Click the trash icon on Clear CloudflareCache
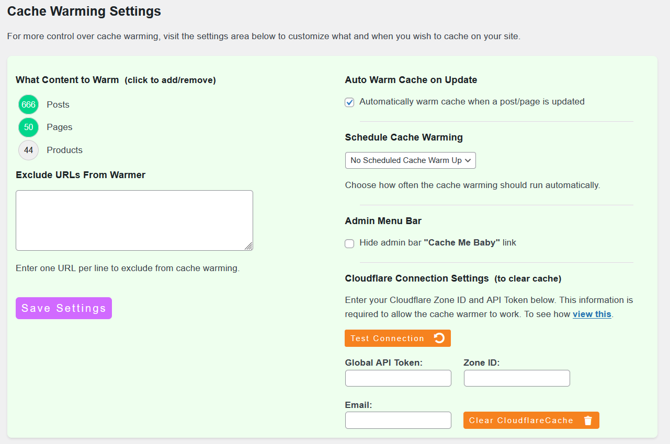This screenshot has width=670, height=444. (x=588, y=420)
